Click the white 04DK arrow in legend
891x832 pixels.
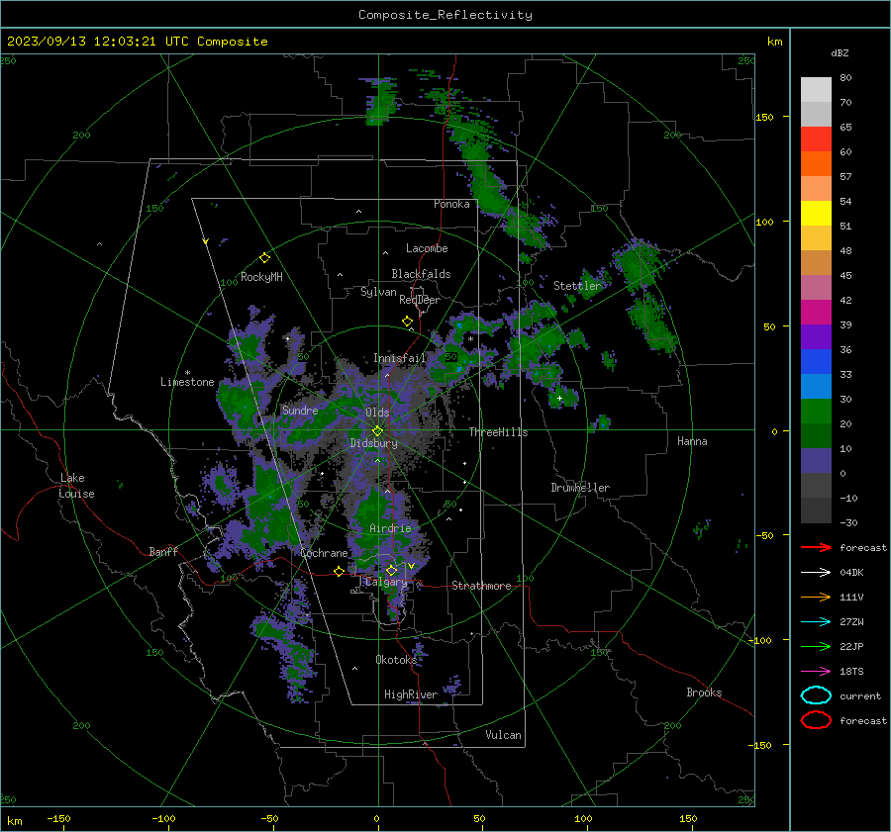click(816, 572)
